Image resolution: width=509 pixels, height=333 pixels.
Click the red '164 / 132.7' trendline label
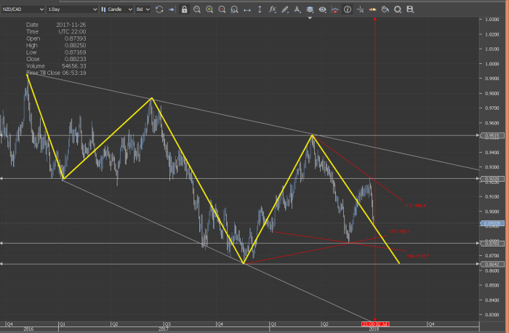(x=418, y=256)
